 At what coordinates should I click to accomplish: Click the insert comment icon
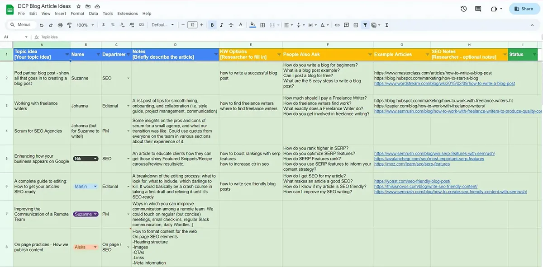[347, 25]
